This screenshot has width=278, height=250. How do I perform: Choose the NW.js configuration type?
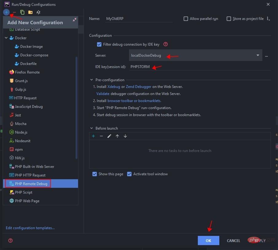click(x=41, y=158)
